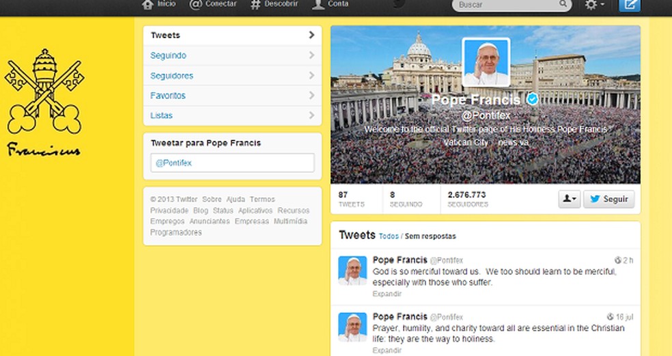672x356 pixels.
Task: Open the Programadores footer link
Action: 176,232
